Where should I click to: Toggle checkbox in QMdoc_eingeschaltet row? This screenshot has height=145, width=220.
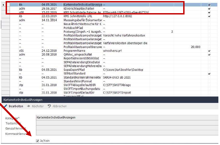point(209,55)
